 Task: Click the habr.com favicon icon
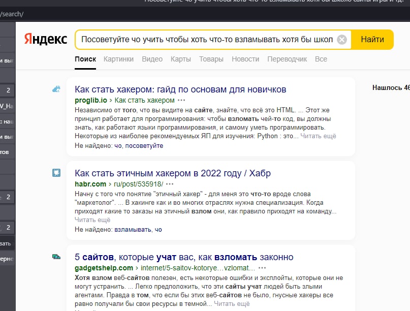tap(56, 173)
